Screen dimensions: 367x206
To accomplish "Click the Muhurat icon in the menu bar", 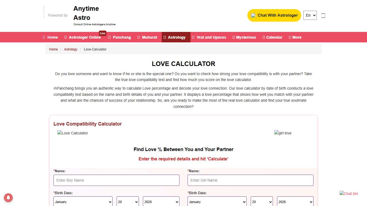I will (138, 37).
